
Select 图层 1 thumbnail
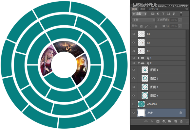coord(145,70)
